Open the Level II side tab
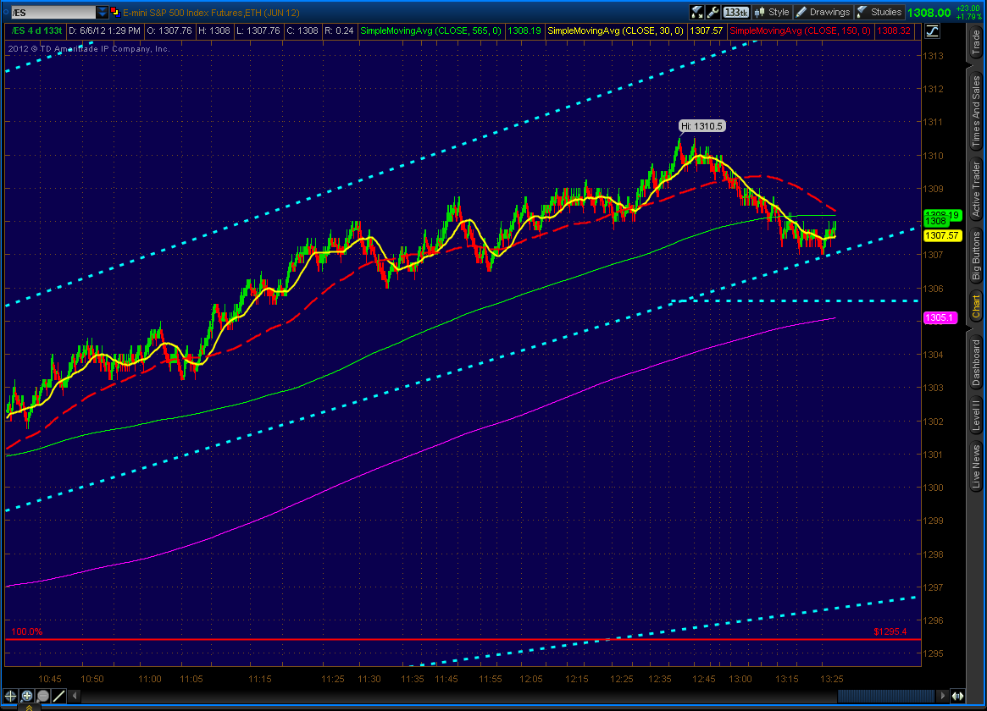 (x=976, y=415)
